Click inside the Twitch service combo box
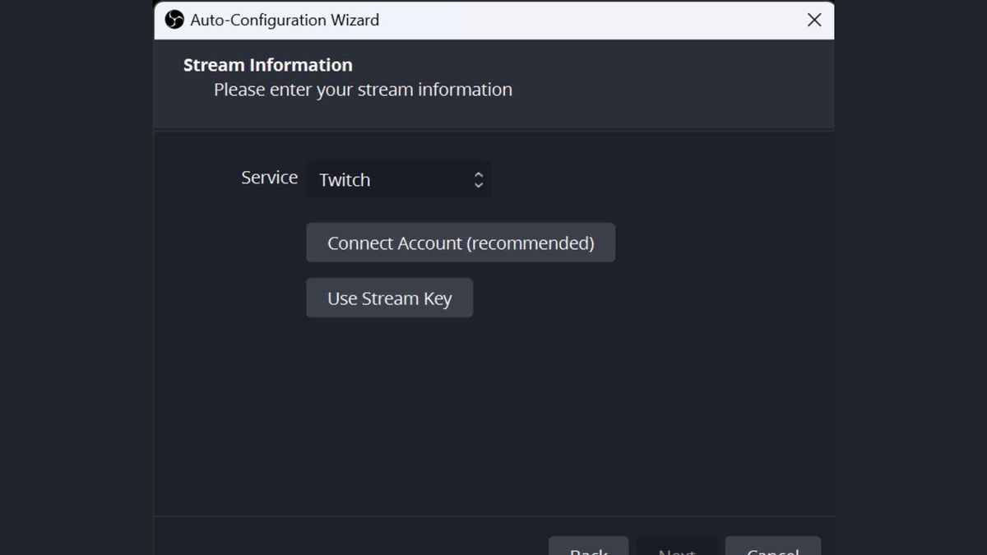This screenshot has height=555, width=987. click(387, 179)
